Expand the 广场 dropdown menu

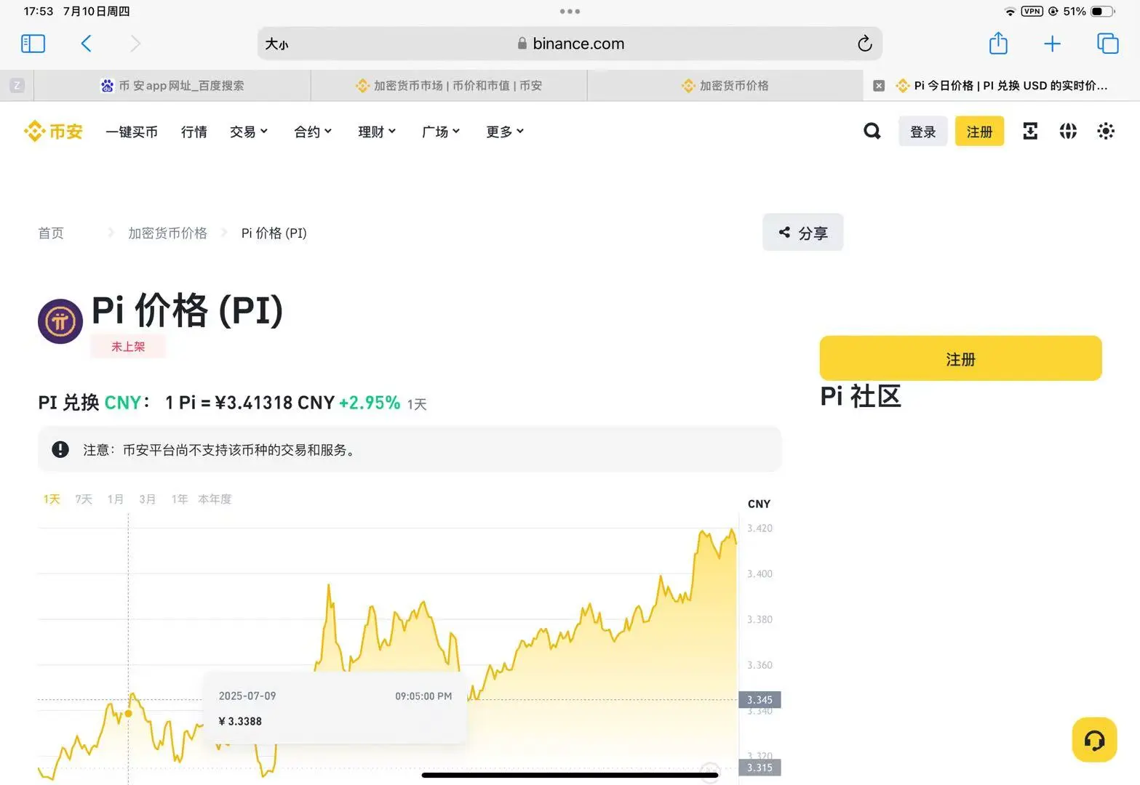point(441,132)
